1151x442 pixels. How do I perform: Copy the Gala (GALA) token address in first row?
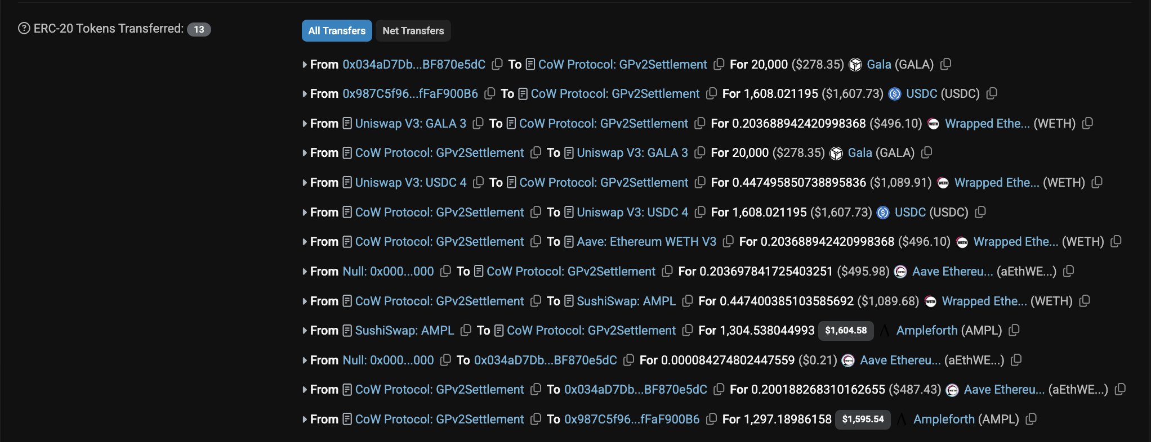945,64
